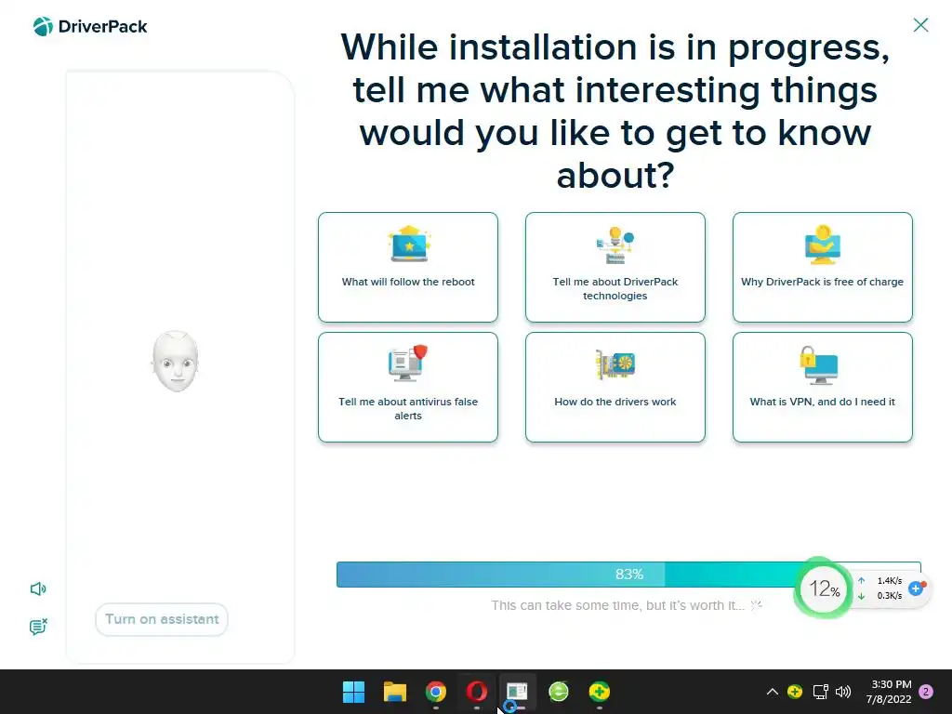Click the graphics card drivers icon

[615, 364]
